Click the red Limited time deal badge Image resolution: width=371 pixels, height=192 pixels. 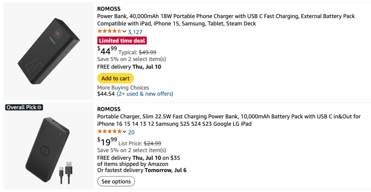coord(122,41)
